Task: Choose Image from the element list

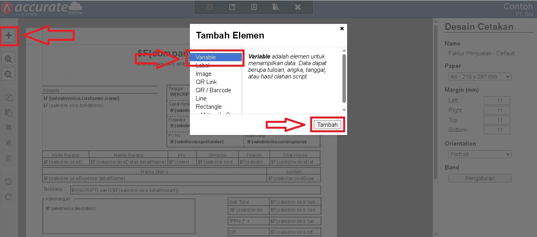Action: coord(204,74)
